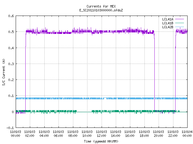Click the LCL42B legend label
This screenshot has width=193, height=144.
click(168, 27)
